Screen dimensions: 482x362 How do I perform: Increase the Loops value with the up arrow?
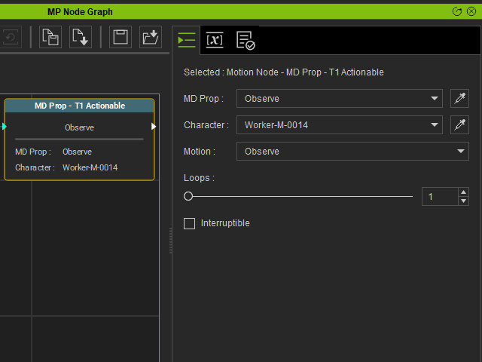click(464, 192)
